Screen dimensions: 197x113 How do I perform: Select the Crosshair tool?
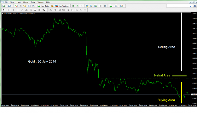8,10
